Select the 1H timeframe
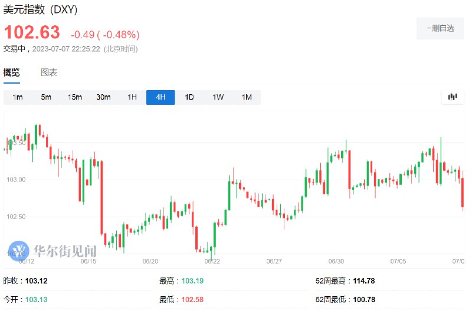472x315 pixels. 132,97
